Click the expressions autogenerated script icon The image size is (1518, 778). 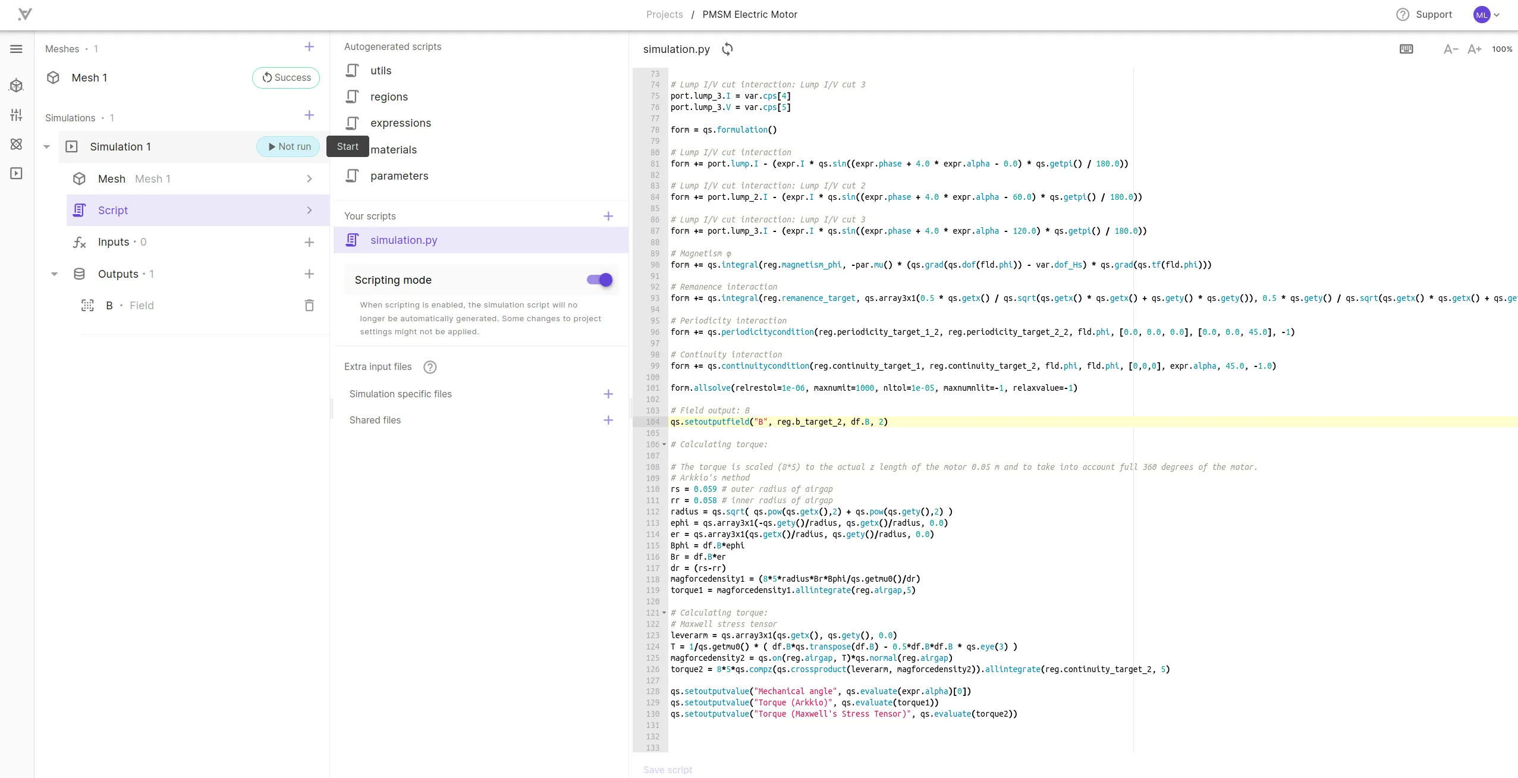point(354,122)
